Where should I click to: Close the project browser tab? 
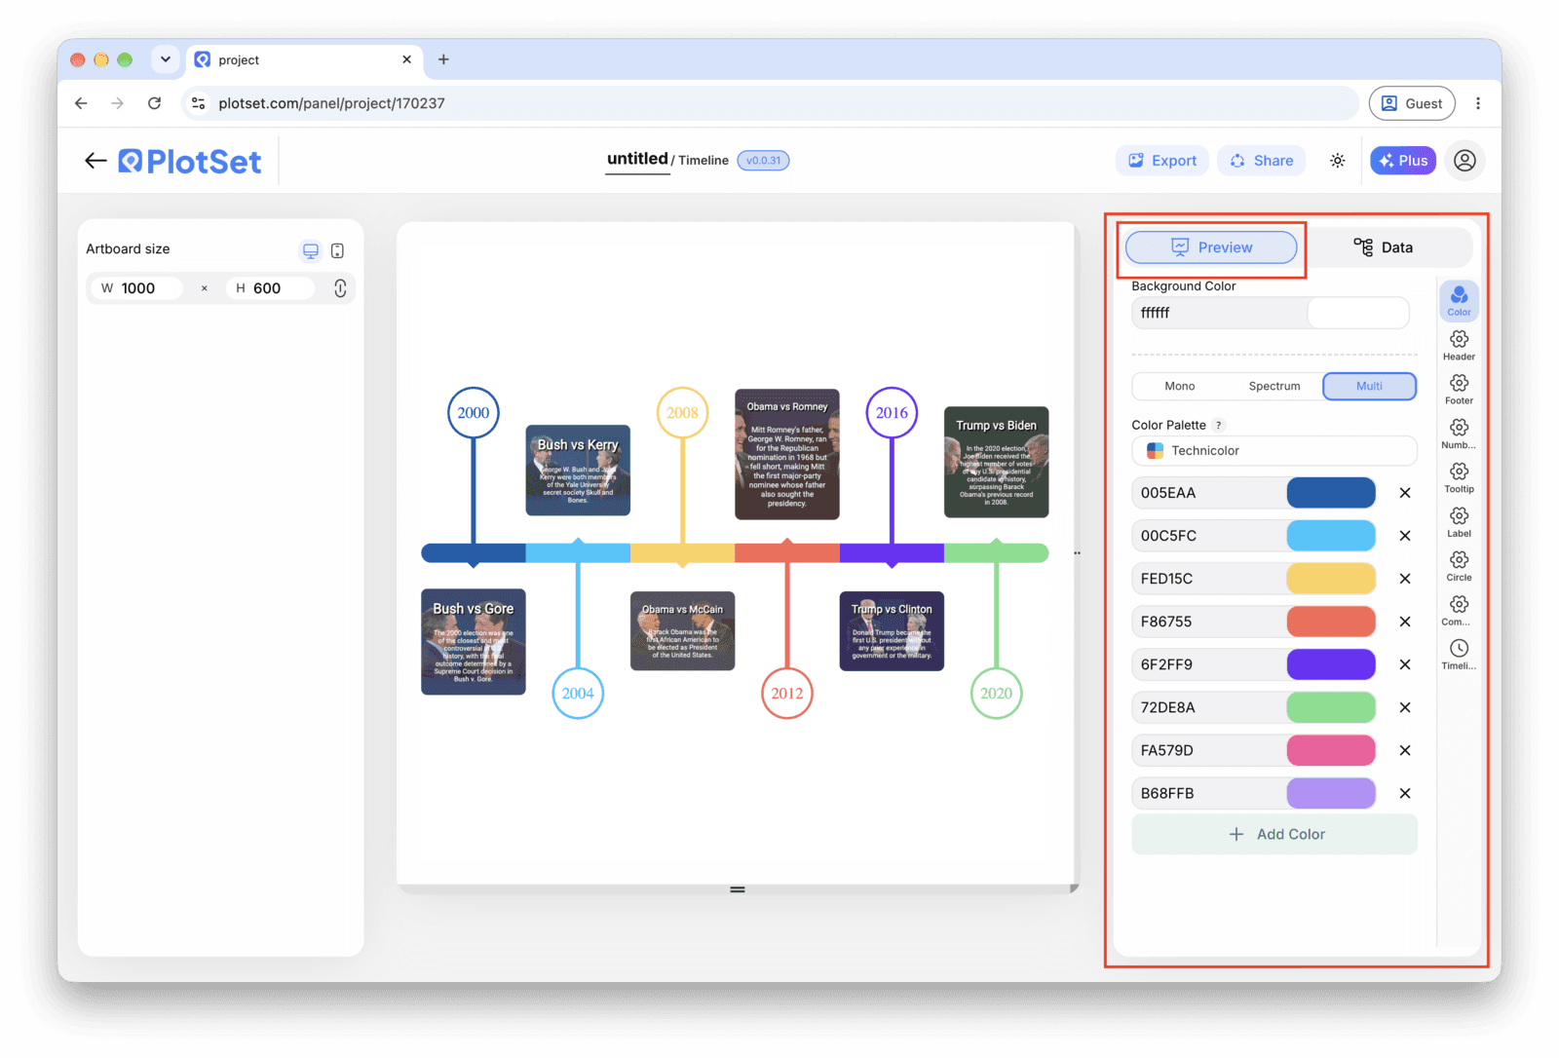tap(406, 59)
